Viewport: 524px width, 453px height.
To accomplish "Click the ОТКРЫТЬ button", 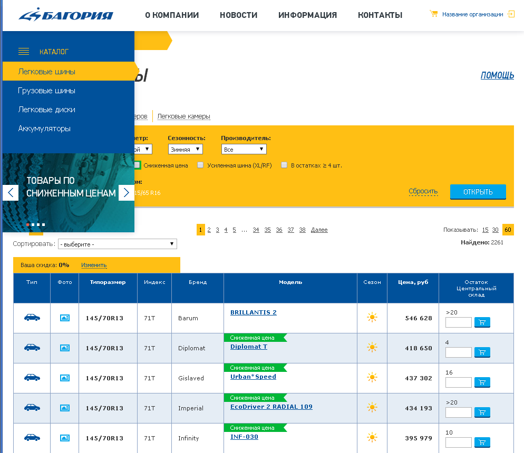I will (x=478, y=192).
